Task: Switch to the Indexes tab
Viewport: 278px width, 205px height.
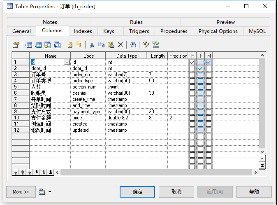Action: 83,31
